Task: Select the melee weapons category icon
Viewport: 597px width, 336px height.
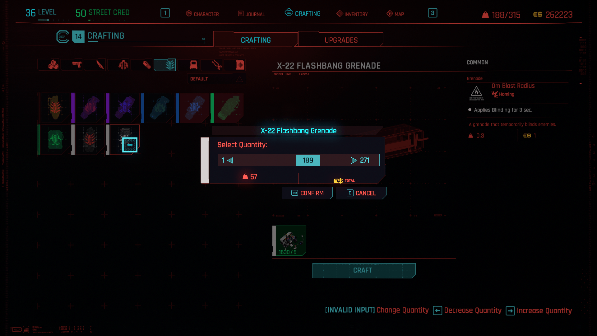Action: tap(100, 65)
